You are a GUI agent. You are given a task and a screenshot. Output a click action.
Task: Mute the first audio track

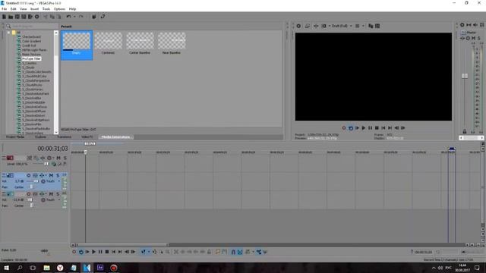click(51, 175)
